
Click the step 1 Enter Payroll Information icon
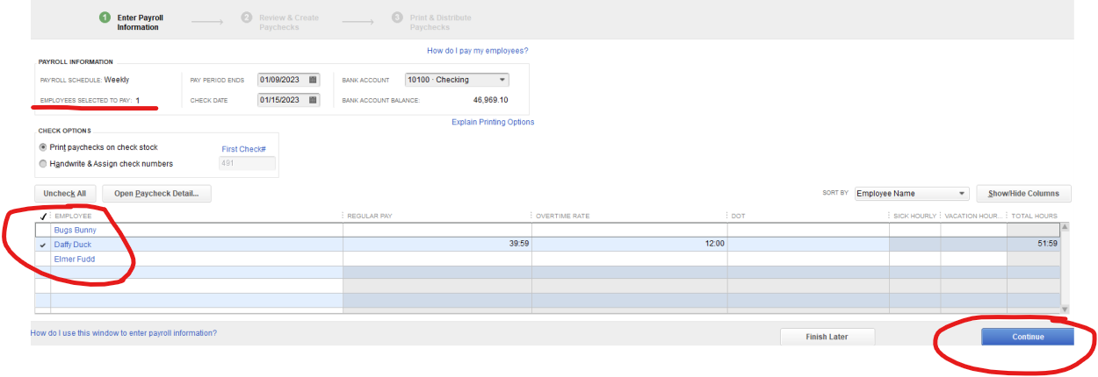click(105, 18)
